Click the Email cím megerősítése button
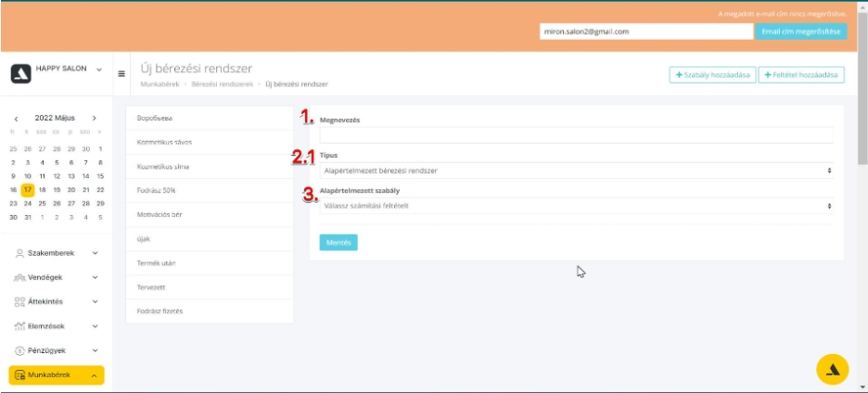This screenshot has height=393, width=868. (801, 32)
